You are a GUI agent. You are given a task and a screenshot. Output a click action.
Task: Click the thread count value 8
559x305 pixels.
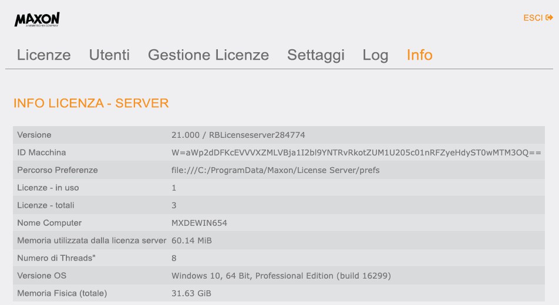pyautogui.click(x=174, y=258)
